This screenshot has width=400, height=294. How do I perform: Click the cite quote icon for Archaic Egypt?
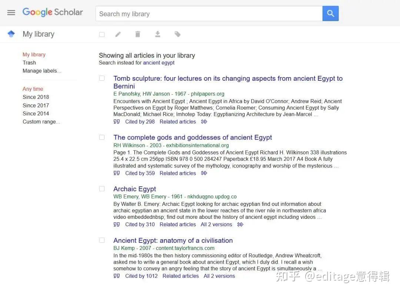coord(117,224)
